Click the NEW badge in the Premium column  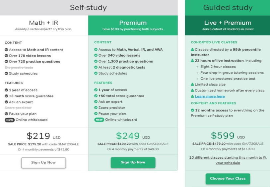tap(99, 120)
